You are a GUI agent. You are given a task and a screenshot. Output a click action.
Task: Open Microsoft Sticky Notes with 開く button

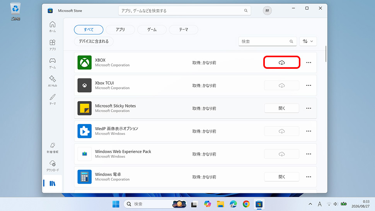pos(282,108)
